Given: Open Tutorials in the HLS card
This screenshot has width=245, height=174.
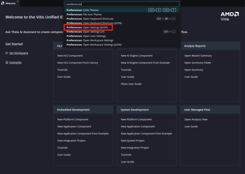Looking at the screenshot, I should point(62,70).
